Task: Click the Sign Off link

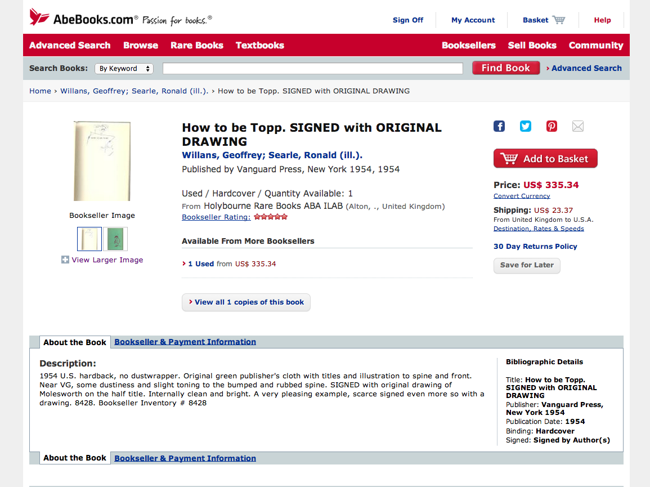Action: coord(408,20)
